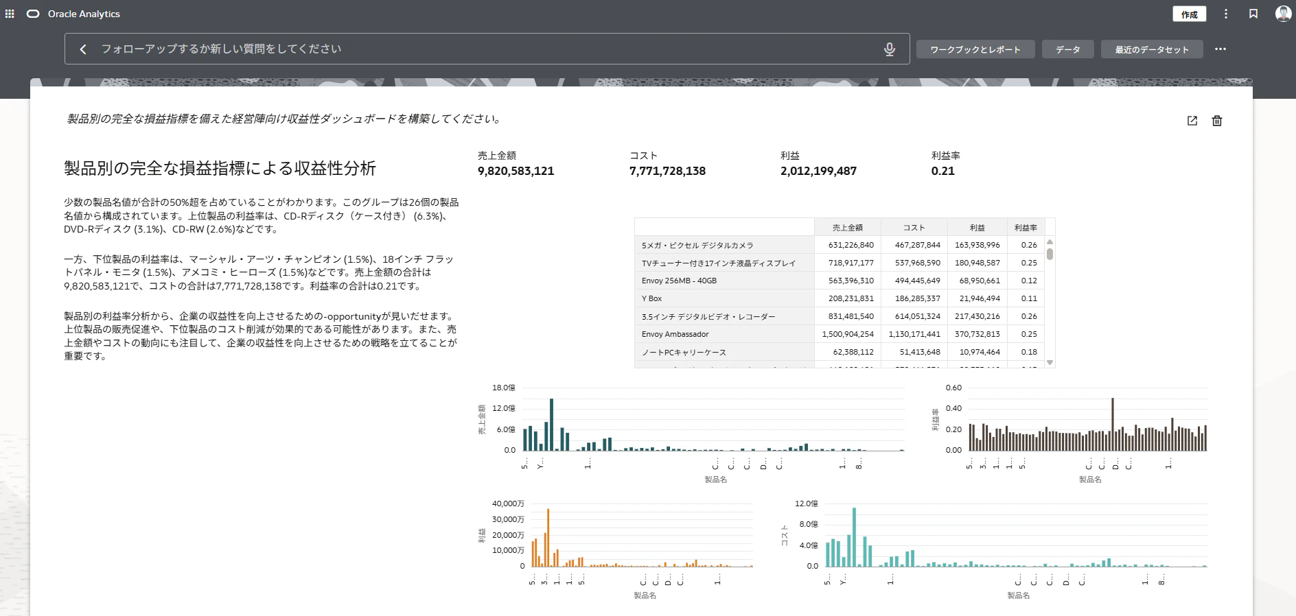Viewport: 1296px width, 616px height.
Task: Select the 最近のデータセット filter button
Action: (x=1152, y=49)
